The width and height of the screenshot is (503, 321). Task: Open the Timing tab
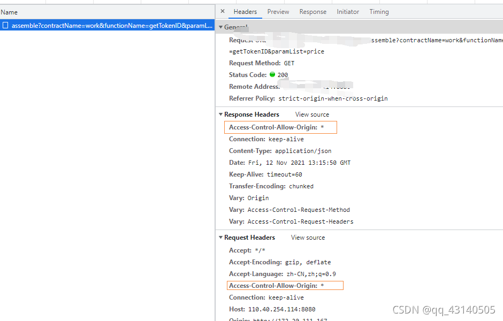tap(379, 12)
